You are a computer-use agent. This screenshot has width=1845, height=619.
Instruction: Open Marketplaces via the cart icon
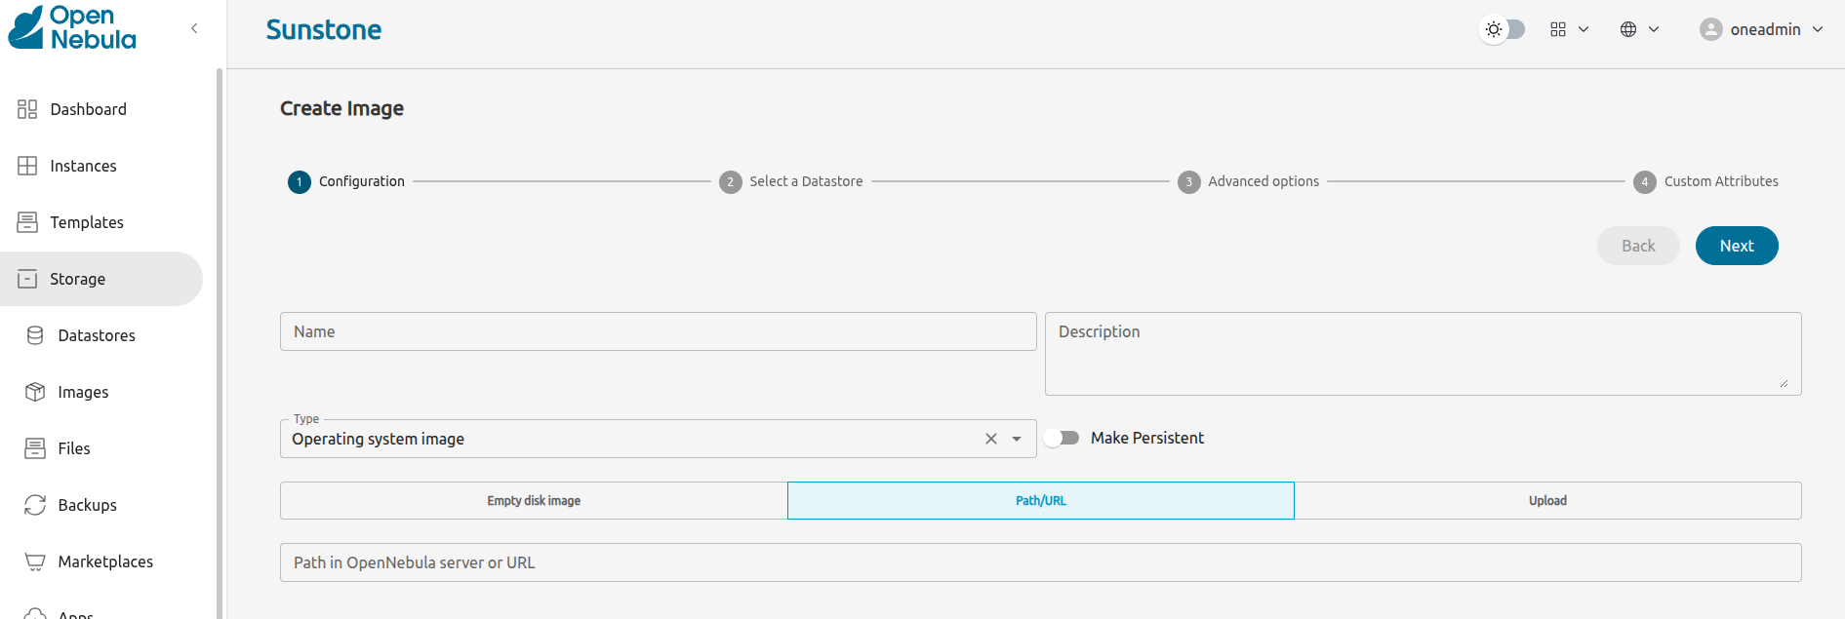35,561
